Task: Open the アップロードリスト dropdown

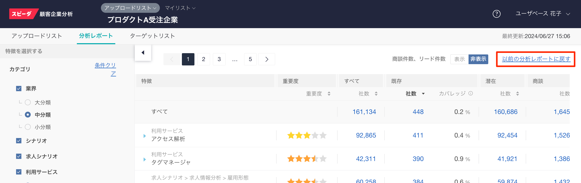Action: coord(130,8)
